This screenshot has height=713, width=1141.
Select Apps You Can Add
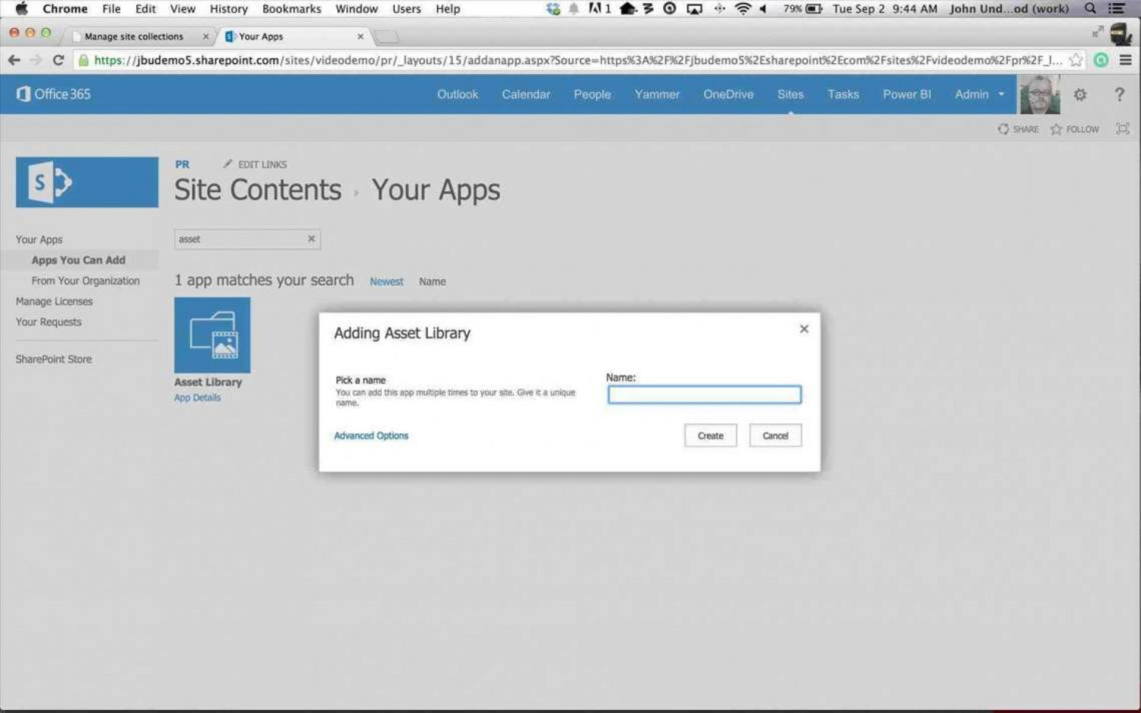[79, 260]
